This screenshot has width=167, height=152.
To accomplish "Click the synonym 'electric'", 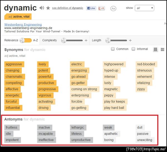I will [77, 64].
